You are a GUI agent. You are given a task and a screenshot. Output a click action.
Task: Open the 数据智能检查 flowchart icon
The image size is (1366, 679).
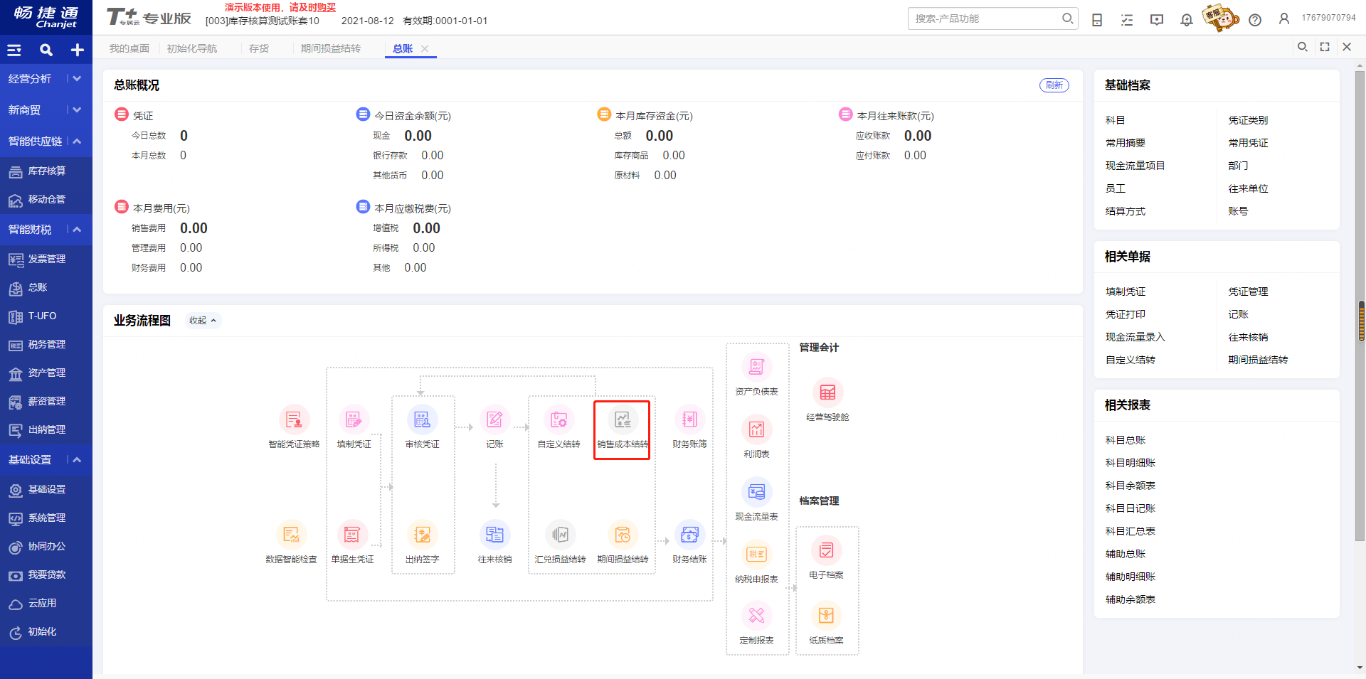pos(291,535)
